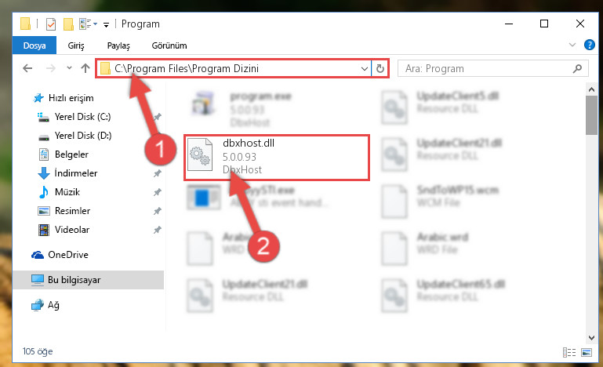Click the Properties checkmark icon in title bar
The image size is (603, 367).
(x=51, y=24)
